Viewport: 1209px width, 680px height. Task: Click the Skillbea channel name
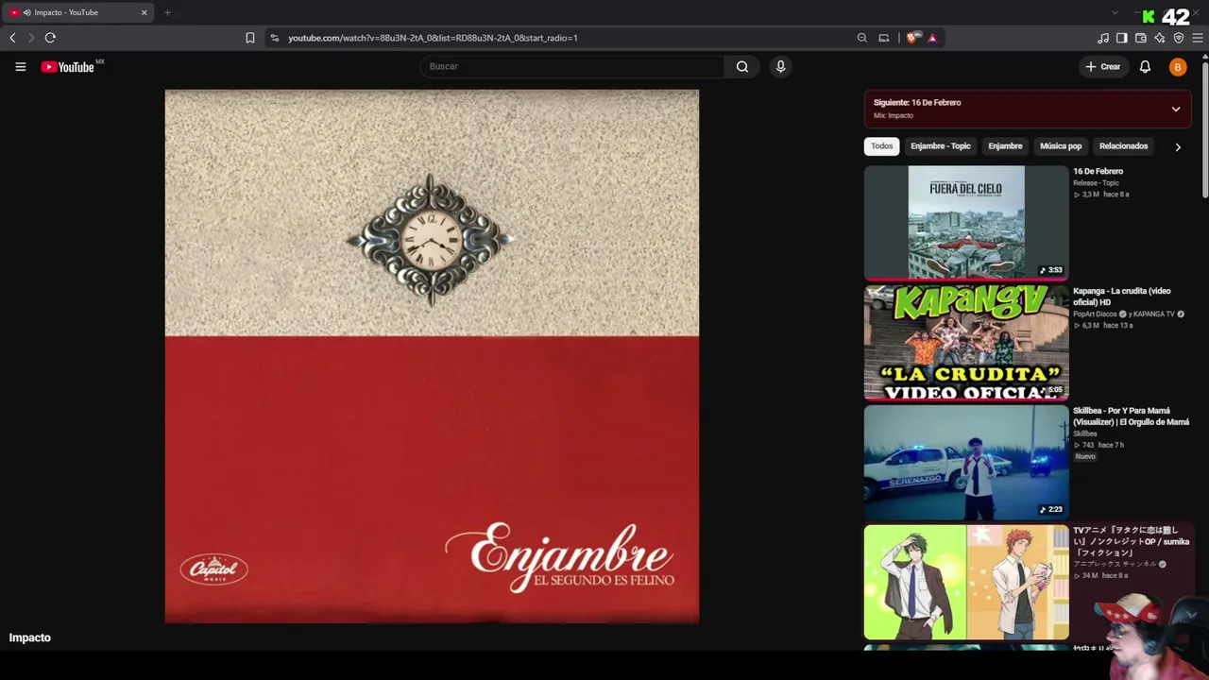(1085, 434)
